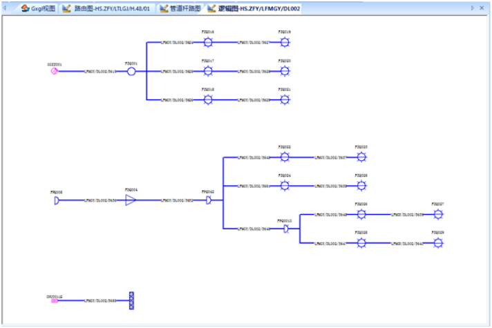Close the active document tab with the X
The width and height of the screenshot is (492, 328).
[x=482, y=8]
